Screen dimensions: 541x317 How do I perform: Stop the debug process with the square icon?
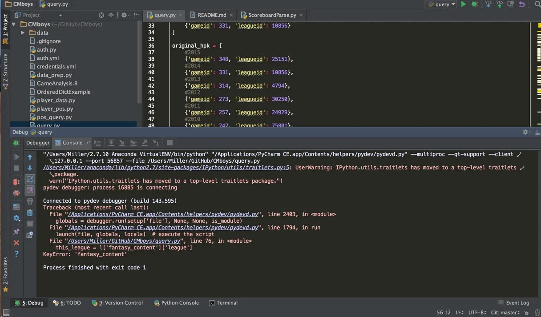pyautogui.click(x=16, y=168)
